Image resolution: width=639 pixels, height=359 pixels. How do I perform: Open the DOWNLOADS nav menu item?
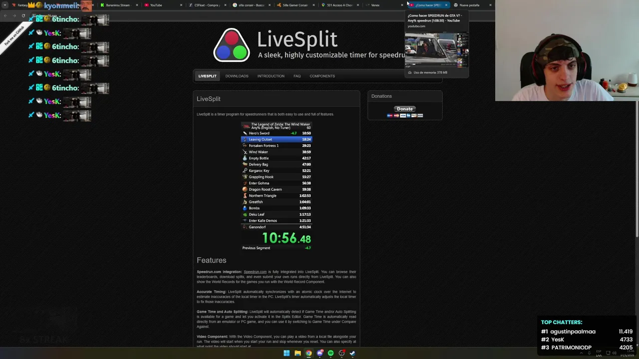[237, 76]
